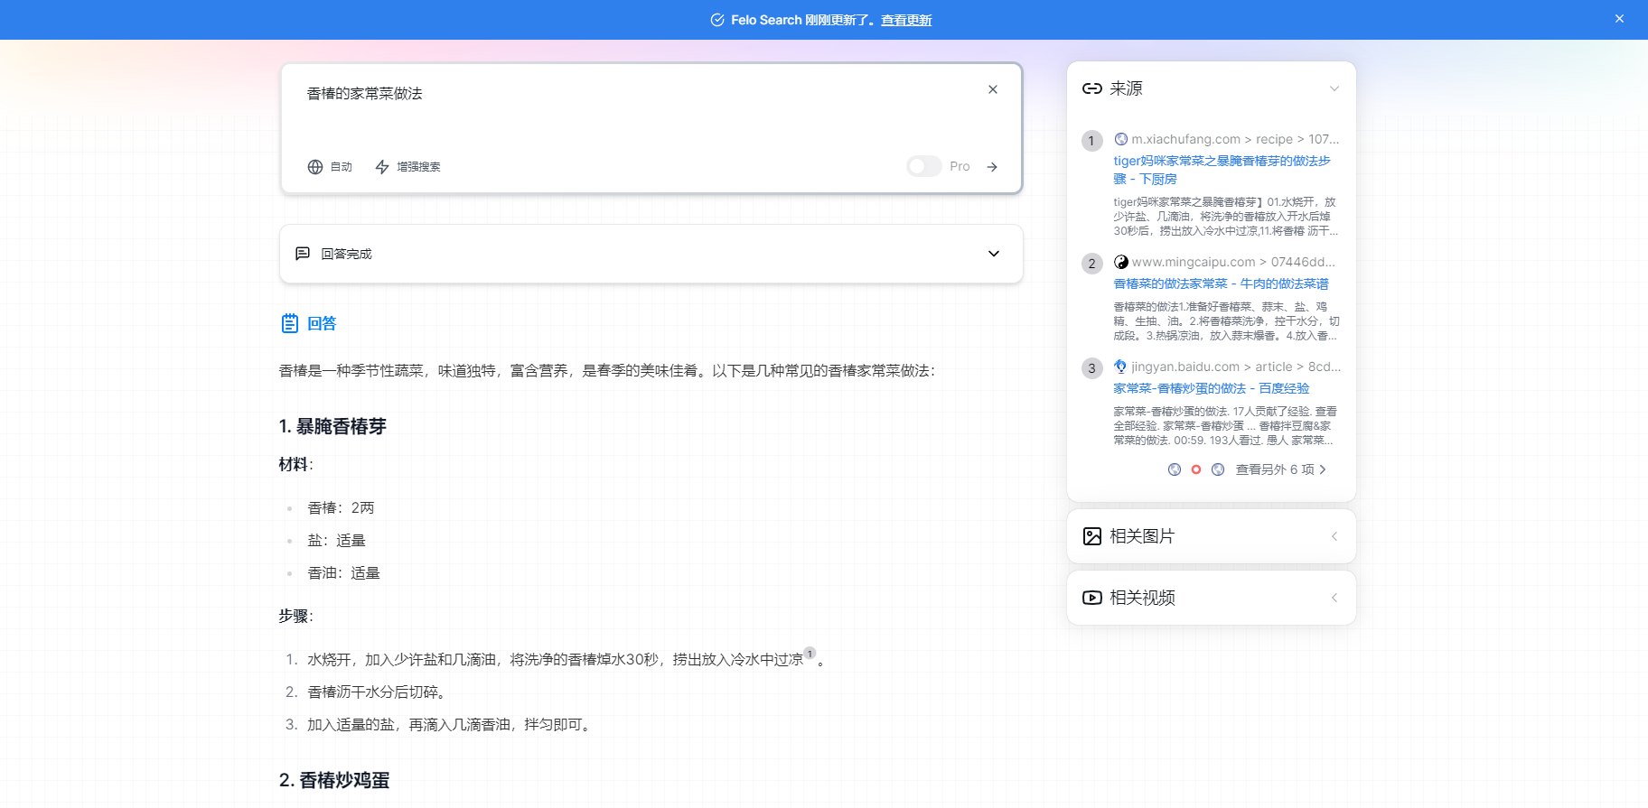Viewport: 1648px width, 808px height.
Task: Click the 步骤 label under 暴腌香椿芽
Action: (295, 617)
